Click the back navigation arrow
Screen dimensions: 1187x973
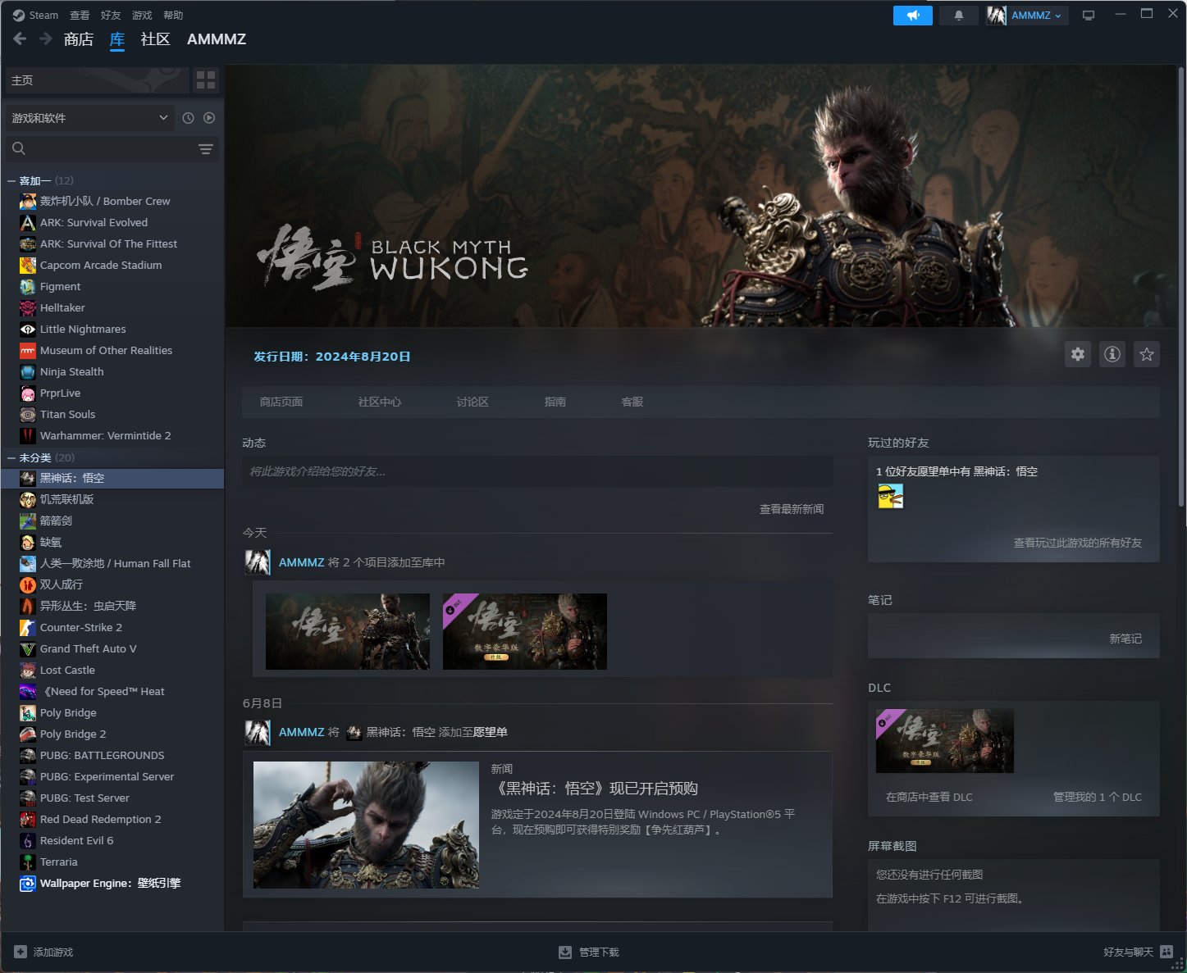tap(20, 39)
